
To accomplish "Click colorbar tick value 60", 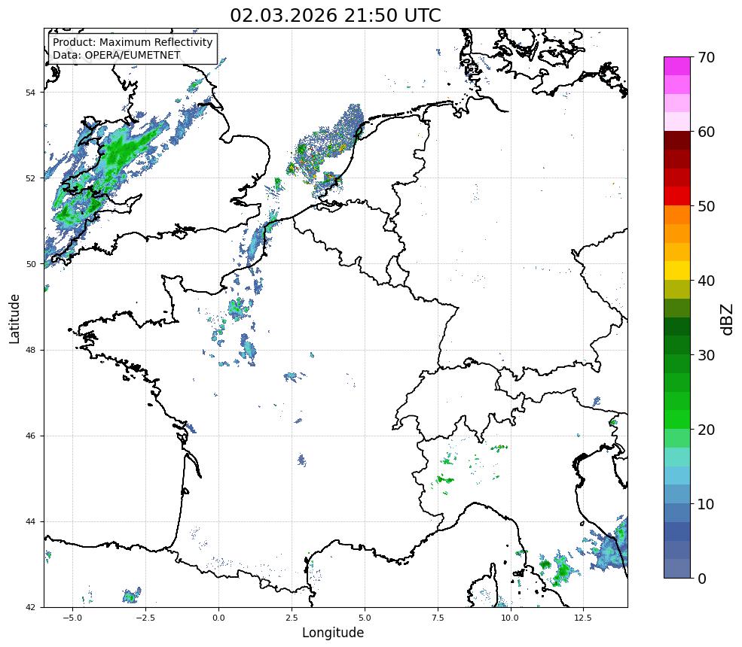I will click(706, 132).
